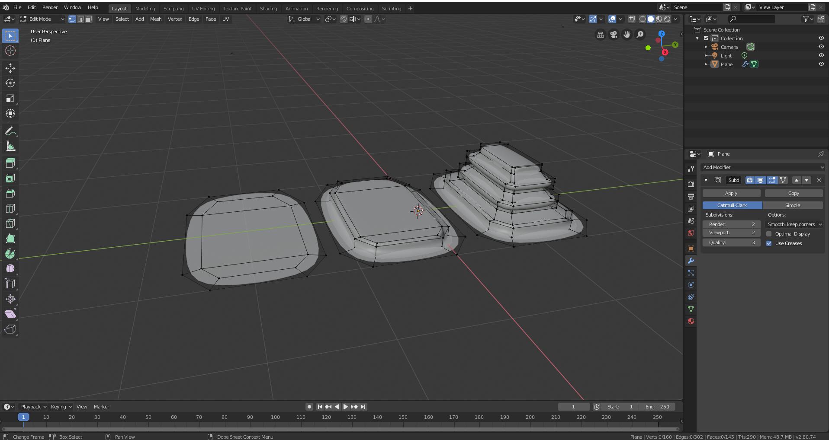Open the Vertex menu in viewport
Viewport: 829px width, 440px height.
(175, 19)
